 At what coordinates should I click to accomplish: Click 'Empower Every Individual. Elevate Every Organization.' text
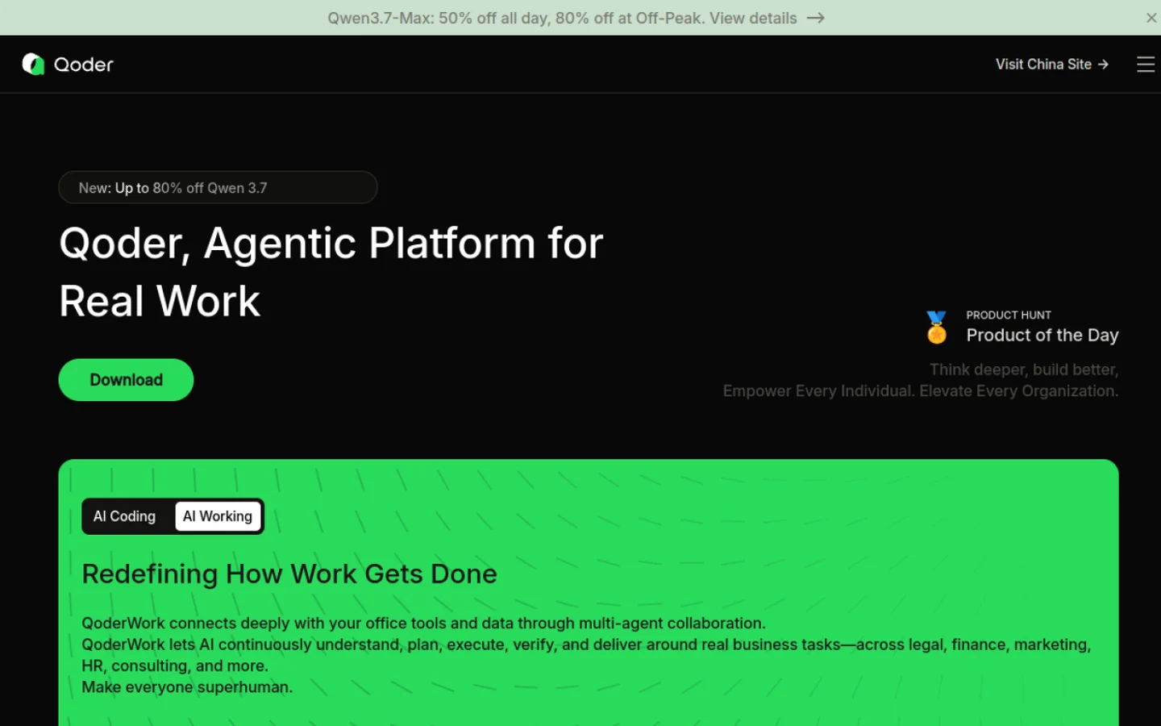point(921,391)
